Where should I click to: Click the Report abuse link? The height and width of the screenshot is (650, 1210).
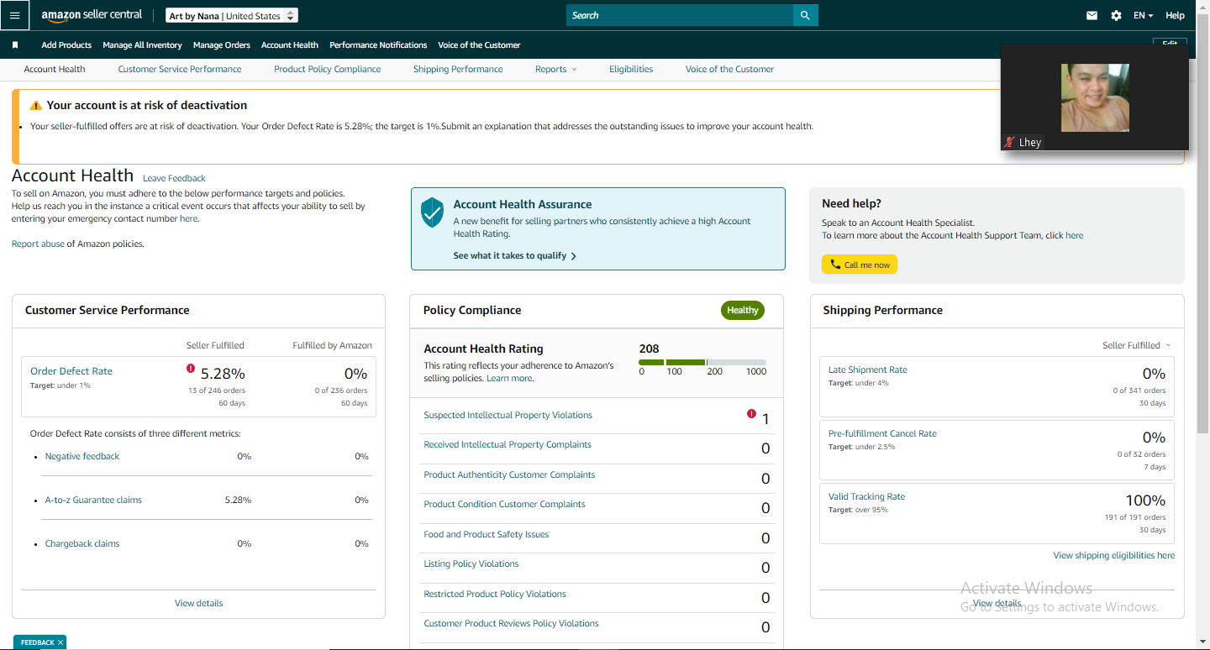pos(38,244)
